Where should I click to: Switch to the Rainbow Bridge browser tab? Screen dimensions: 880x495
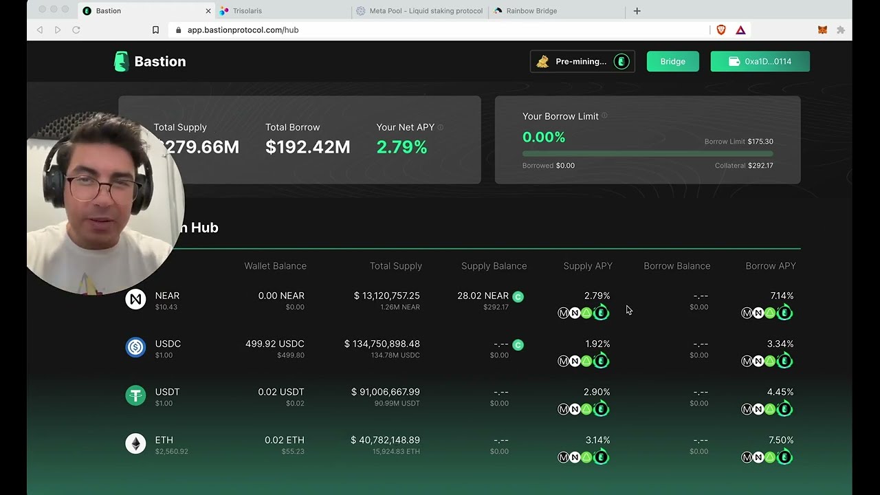pos(558,11)
